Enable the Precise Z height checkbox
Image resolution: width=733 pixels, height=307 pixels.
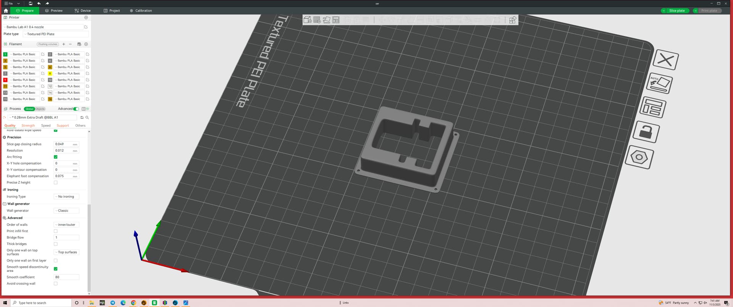click(x=56, y=183)
